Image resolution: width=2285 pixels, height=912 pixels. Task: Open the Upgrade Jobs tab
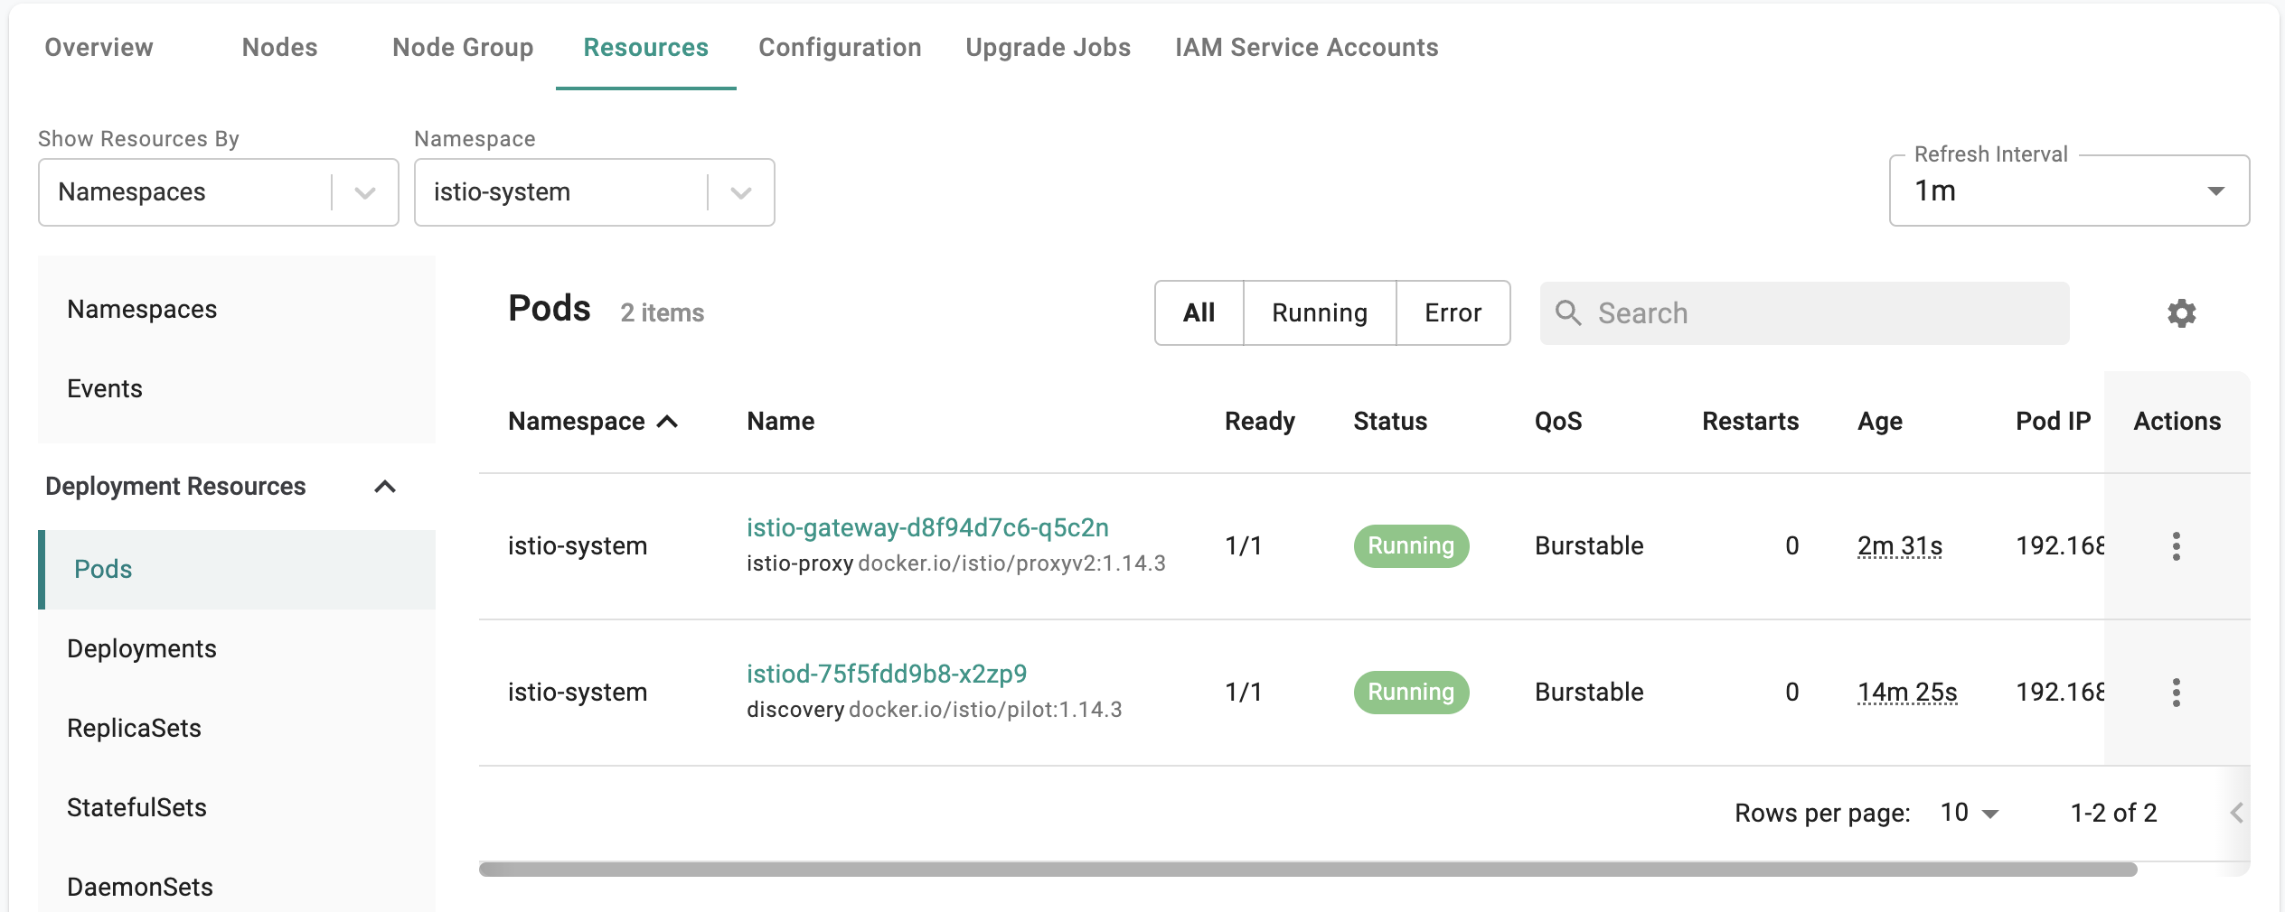coord(1048,47)
